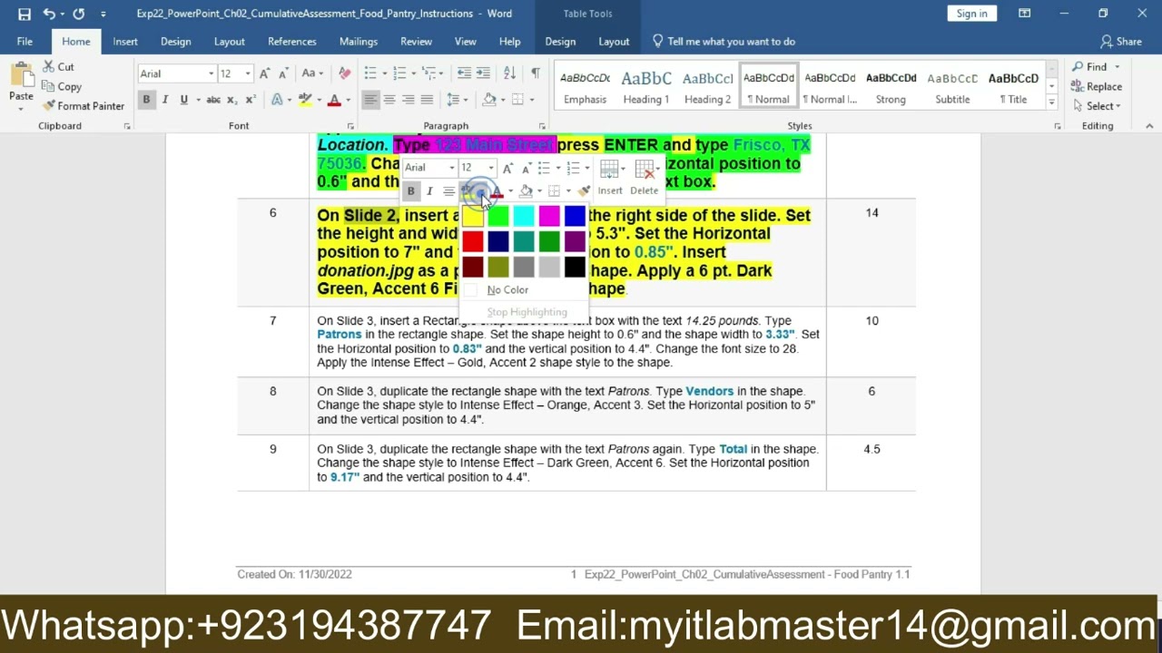
Task: Switch to the Insert tab
Action: pyautogui.click(x=125, y=42)
